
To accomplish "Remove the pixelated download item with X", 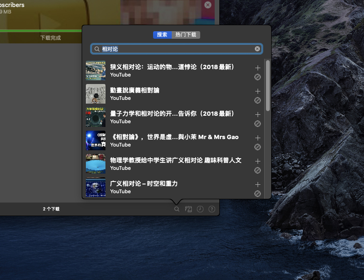I will tap(208, 5).
